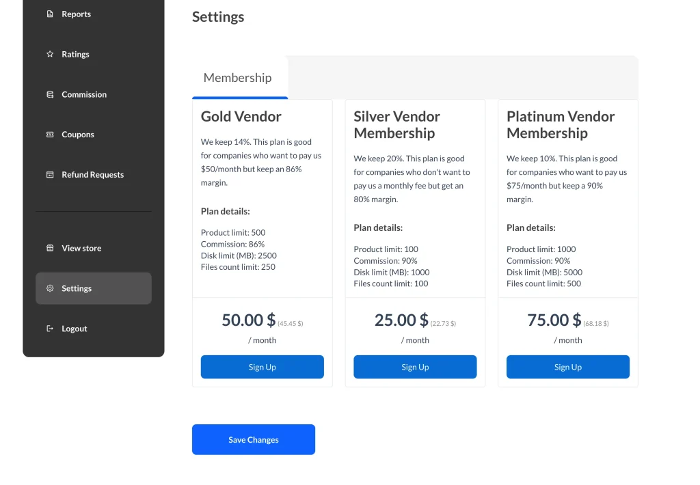Screen dimensions: 700x485
Task: Sign up for Gold Vendor plan
Action: click(262, 367)
